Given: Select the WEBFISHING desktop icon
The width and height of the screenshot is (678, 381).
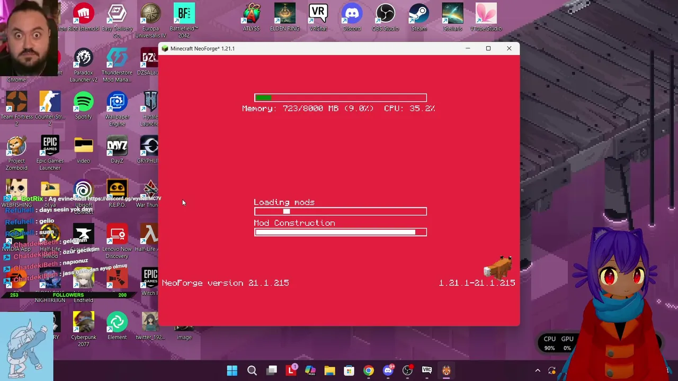Looking at the screenshot, I should [16, 193].
